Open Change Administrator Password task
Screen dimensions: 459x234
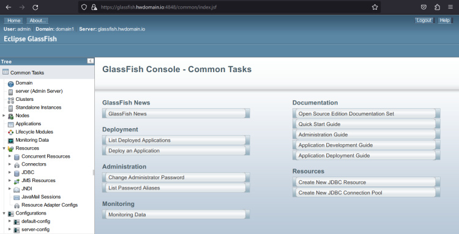[x=176, y=177]
